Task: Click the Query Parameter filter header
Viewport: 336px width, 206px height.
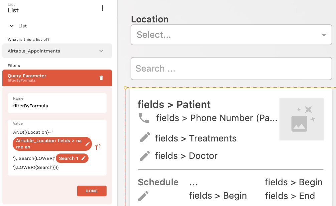Action: coord(50,78)
